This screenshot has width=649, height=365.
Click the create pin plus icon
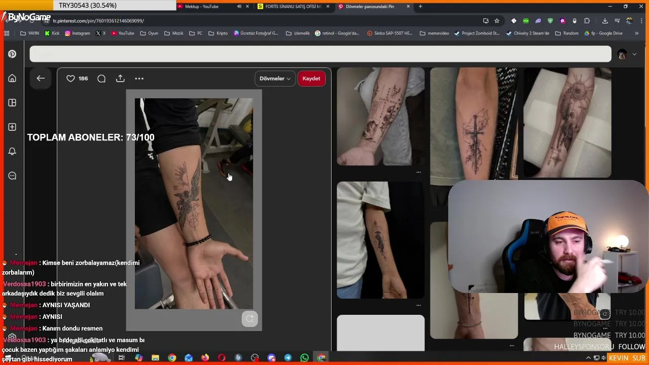(x=12, y=127)
